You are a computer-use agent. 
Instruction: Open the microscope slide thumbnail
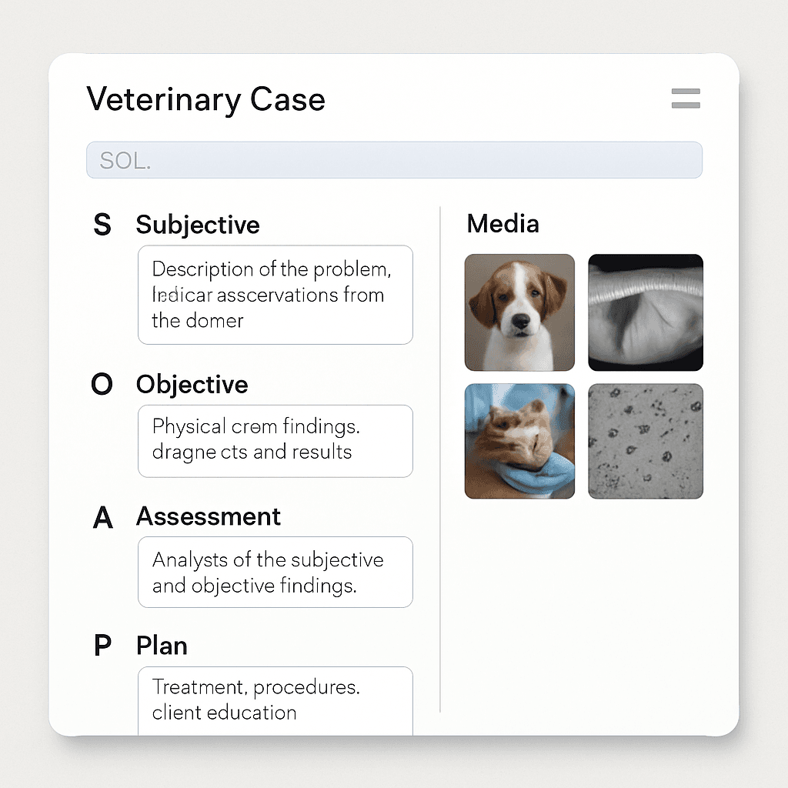645,440
